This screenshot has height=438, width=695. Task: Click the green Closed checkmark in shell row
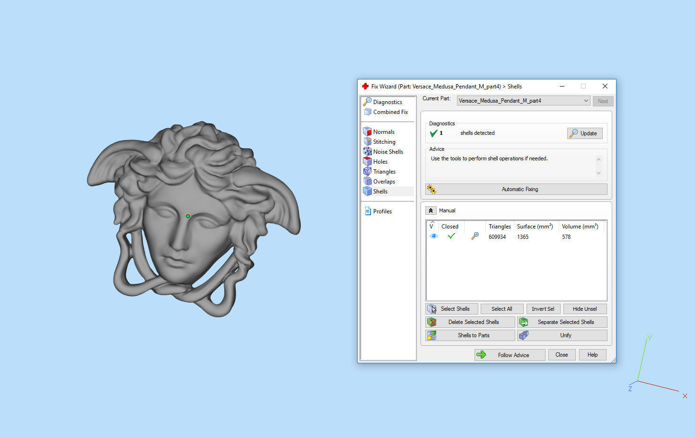(451, 236)
